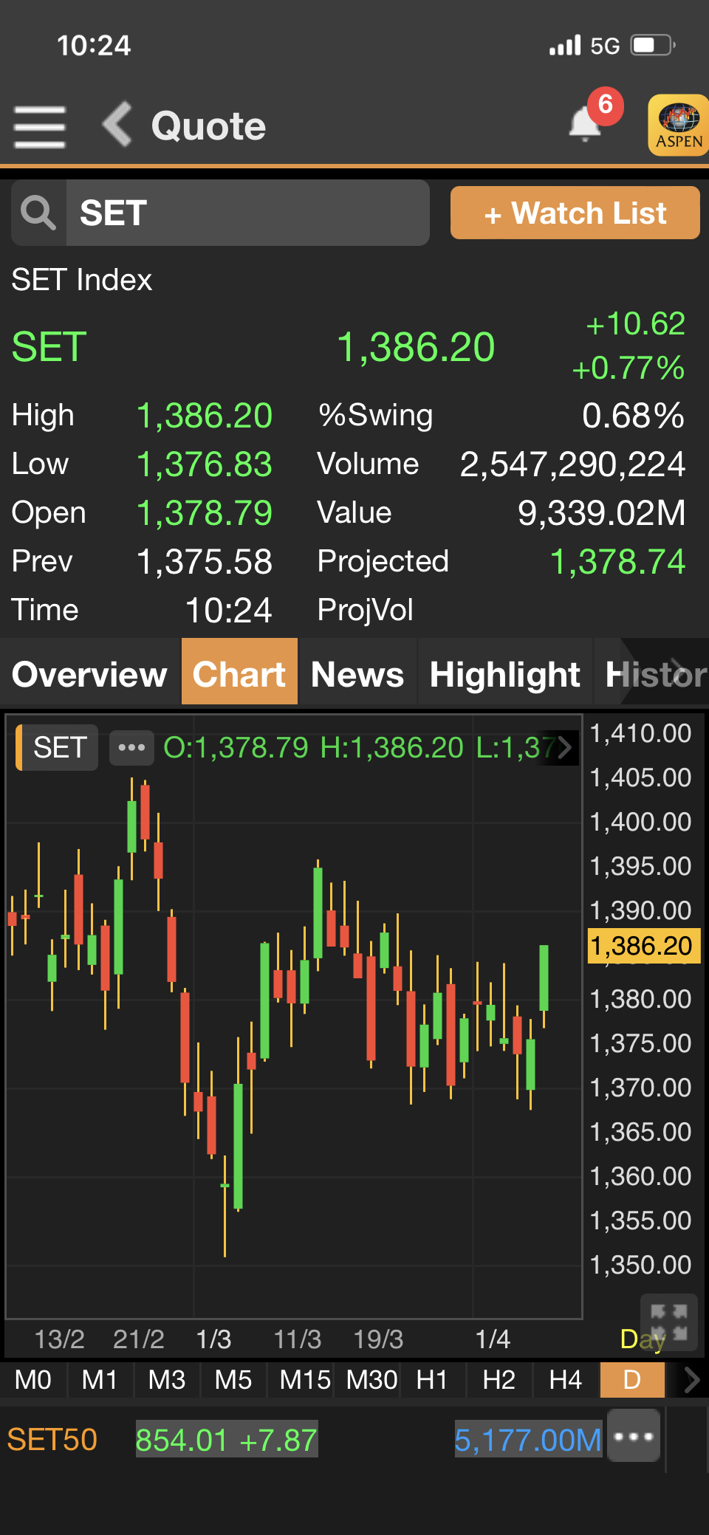The height and width of the screenshot is (1535, 709).
Task: Tap the SET50 ticker symbol
Action: coord(52,1439)
